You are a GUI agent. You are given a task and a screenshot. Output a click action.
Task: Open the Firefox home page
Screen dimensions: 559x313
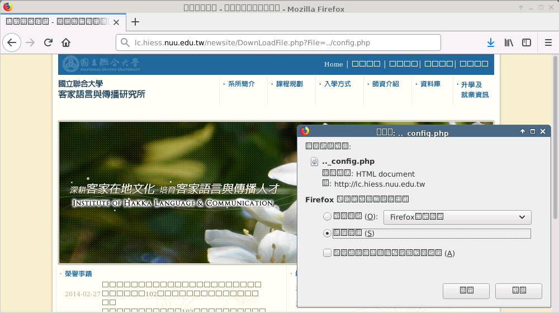[66, 43]
